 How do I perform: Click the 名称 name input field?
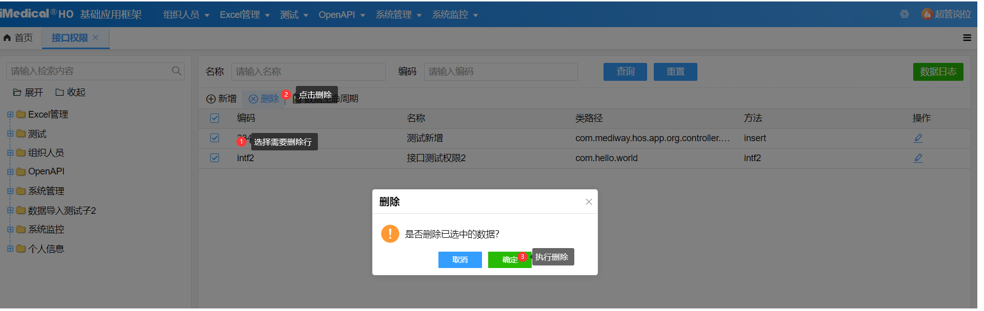308,72
